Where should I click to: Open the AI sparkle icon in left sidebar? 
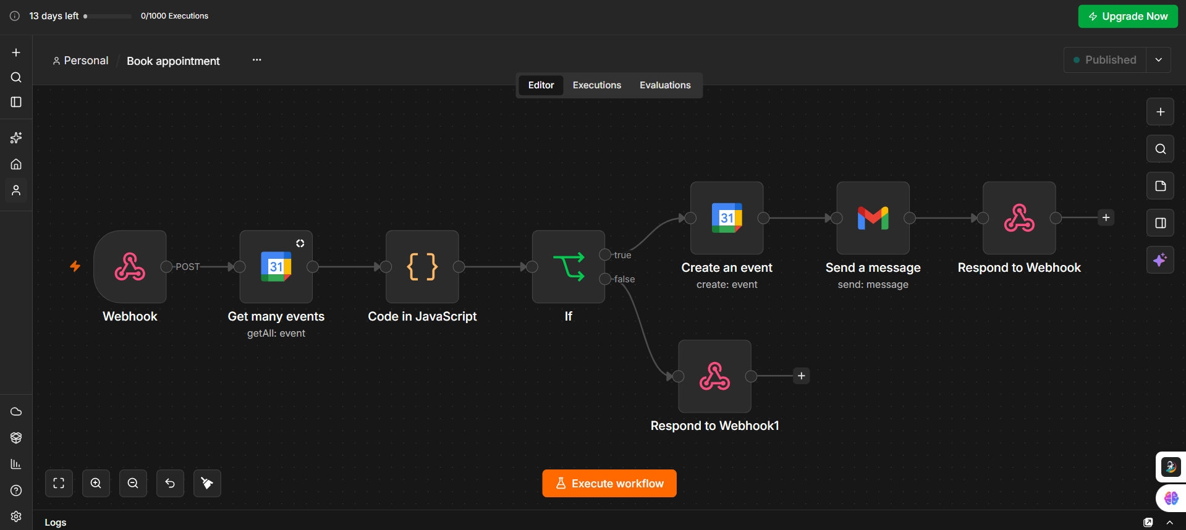[16, 138]
